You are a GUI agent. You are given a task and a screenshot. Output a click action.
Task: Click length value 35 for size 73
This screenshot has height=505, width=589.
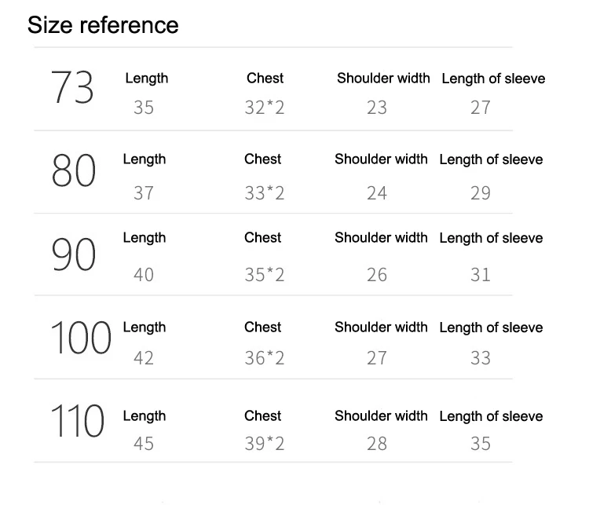144,108
